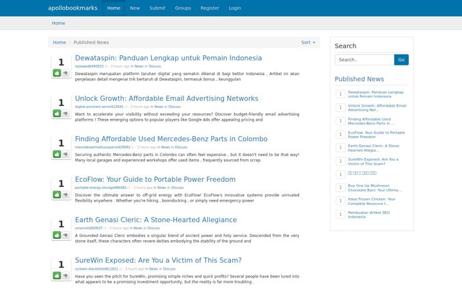Click the apollobookmarks site logo
This screenshot has height=289, width=462.
[x=73, y=8]
